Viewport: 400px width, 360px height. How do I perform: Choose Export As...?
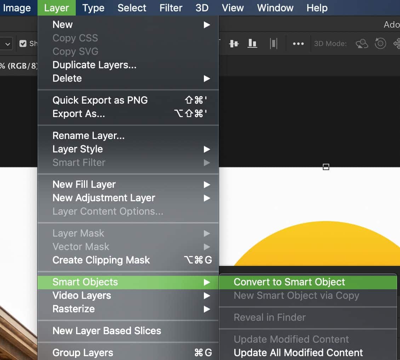pos(128,114)
